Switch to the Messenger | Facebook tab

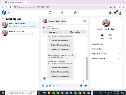[17, 2]
